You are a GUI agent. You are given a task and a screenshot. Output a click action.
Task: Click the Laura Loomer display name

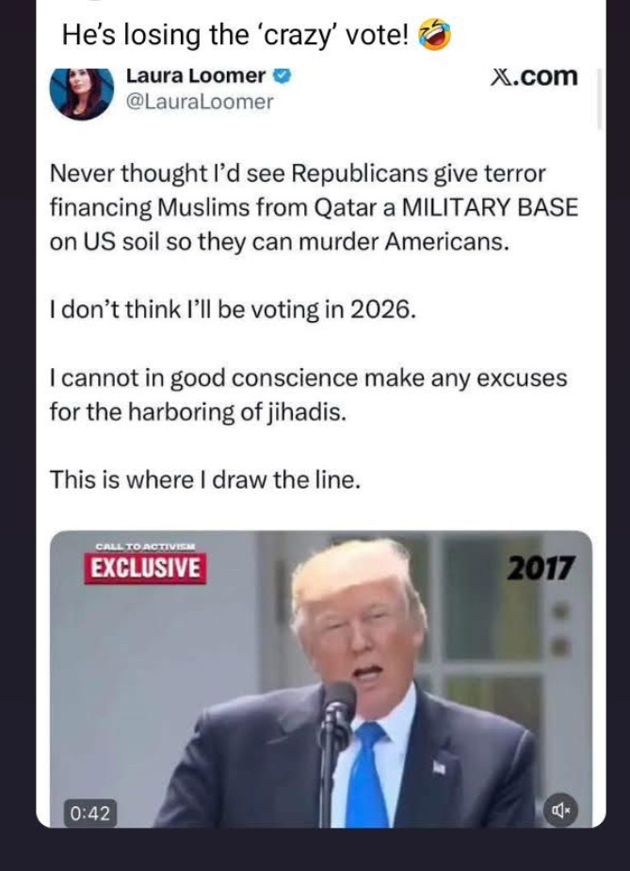pyautogui.click(x=196, y=75)
